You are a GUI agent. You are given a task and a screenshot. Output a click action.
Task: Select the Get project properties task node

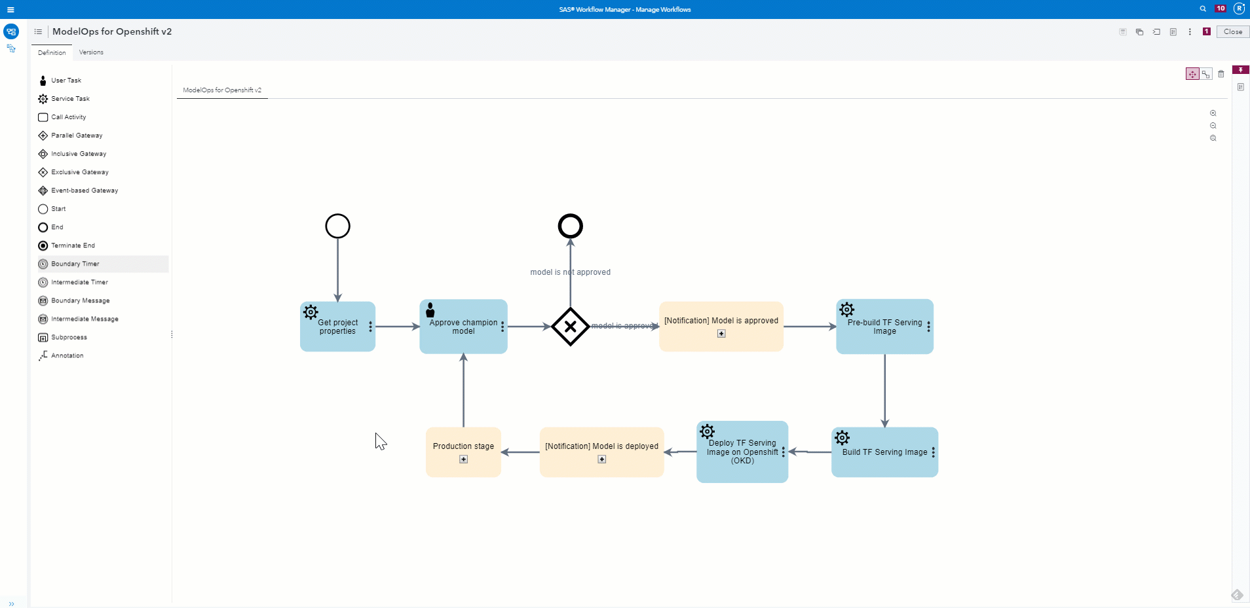click(337, 327)
